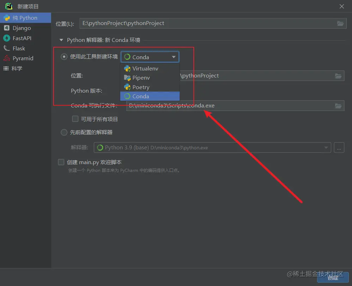Select 先前配置的解释器 radio button
The image size is (352, 286).
[64, 132]
